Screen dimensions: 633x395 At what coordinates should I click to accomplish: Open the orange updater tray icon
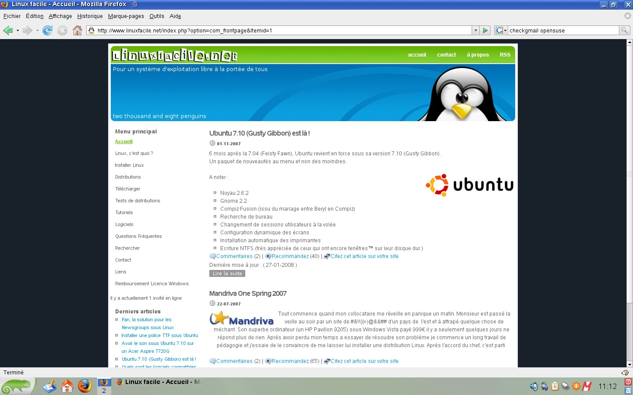576,386
